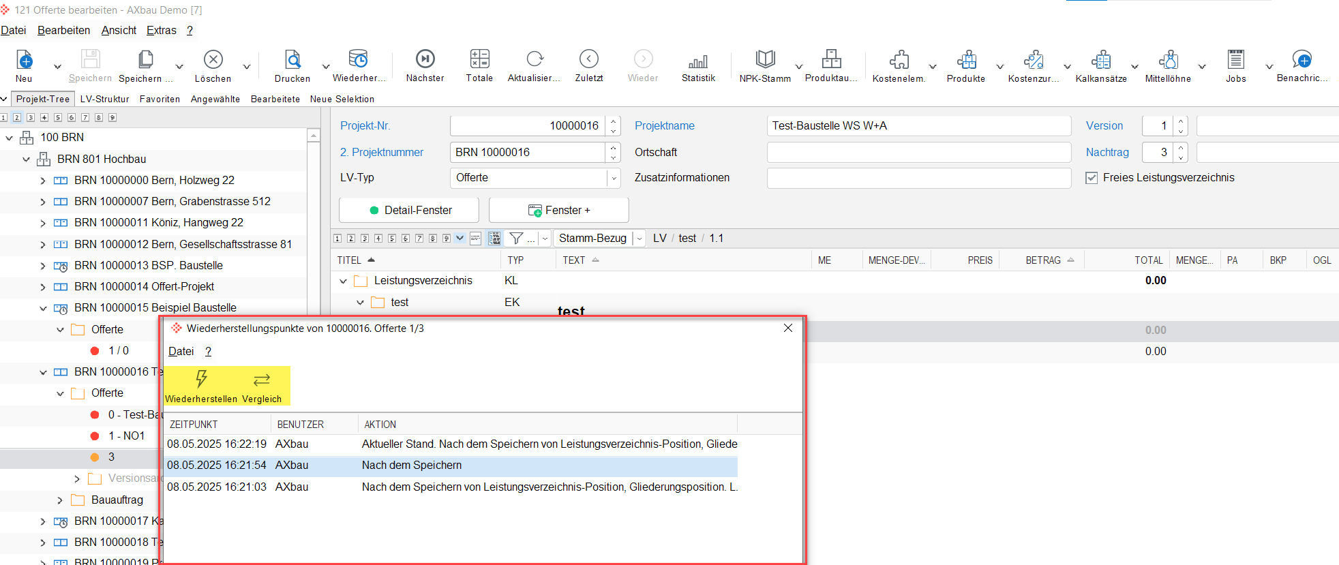Open the Bearbeiten menu
This screenshot has width=1339, height=565.
tap(64, 30)
